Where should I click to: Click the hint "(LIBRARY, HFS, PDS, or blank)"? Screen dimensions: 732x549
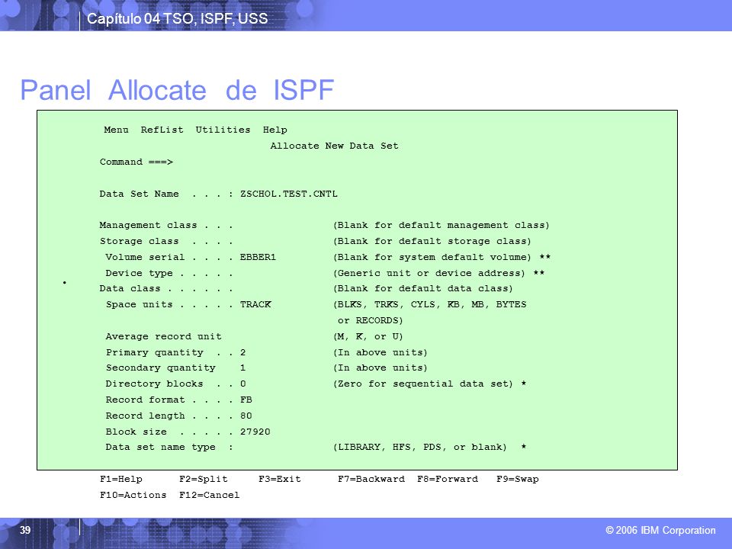(x=419, y=448)
